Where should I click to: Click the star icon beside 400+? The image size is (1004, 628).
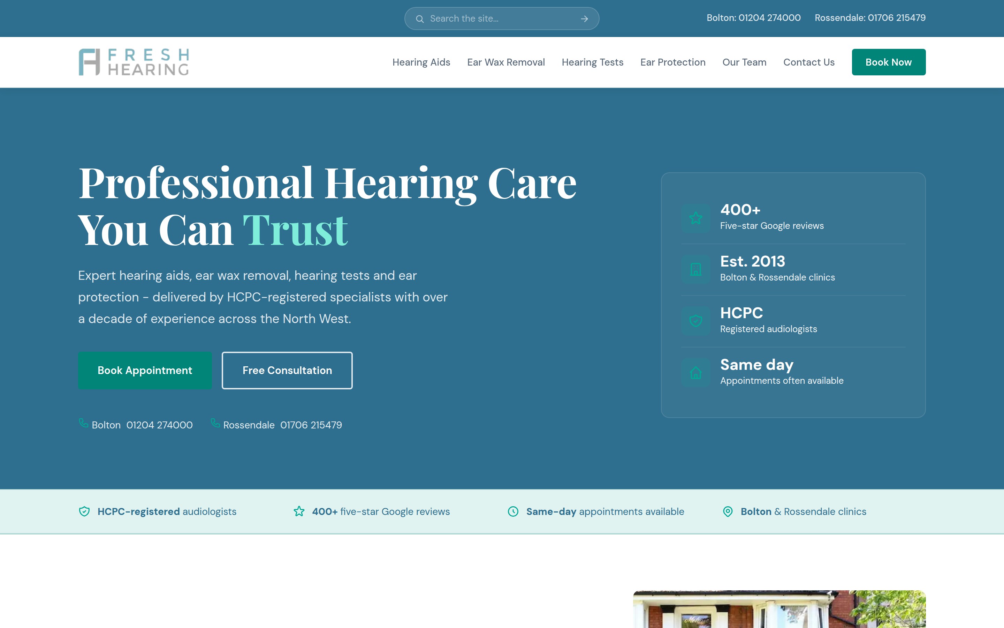pyautogui.click(x=696, y=218)
